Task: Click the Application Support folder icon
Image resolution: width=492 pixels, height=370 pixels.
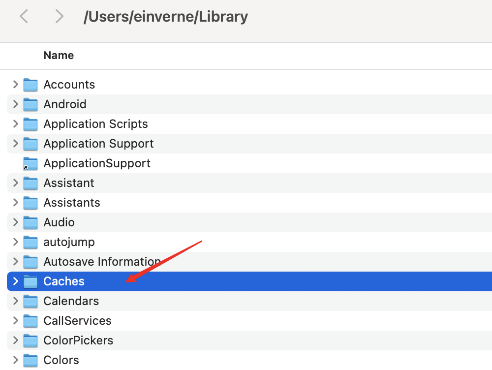Action: point(31,144)
